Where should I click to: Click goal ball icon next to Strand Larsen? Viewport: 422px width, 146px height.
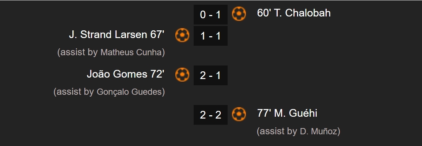pos(182,35)
